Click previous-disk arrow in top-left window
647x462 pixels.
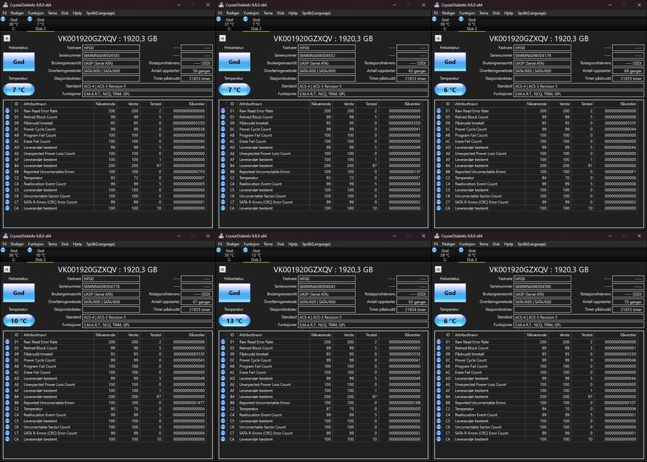tap(7, 38)
